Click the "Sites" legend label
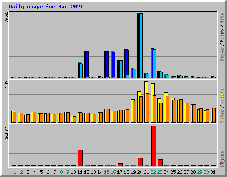The width and height of the screenshot is (227, 177). 222,116
